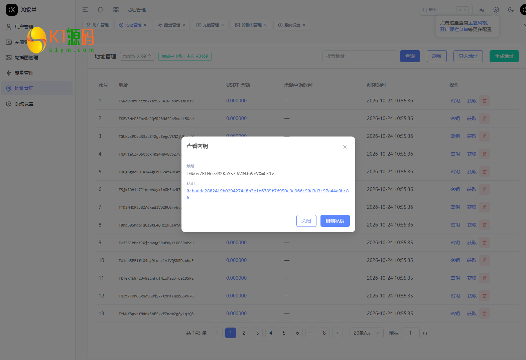Click the 导入地址 button
Image resolution: width=526 pixels, height=360 pixels.
(x=468, y=56)
